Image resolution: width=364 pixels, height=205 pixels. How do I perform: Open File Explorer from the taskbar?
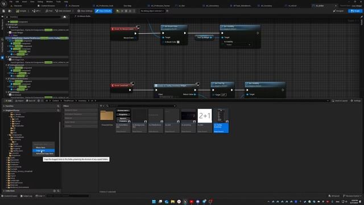point(173,202)
